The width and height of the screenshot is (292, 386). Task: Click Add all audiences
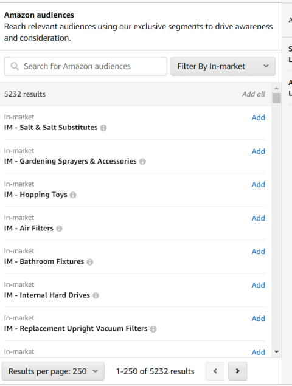tap(254, 94)
